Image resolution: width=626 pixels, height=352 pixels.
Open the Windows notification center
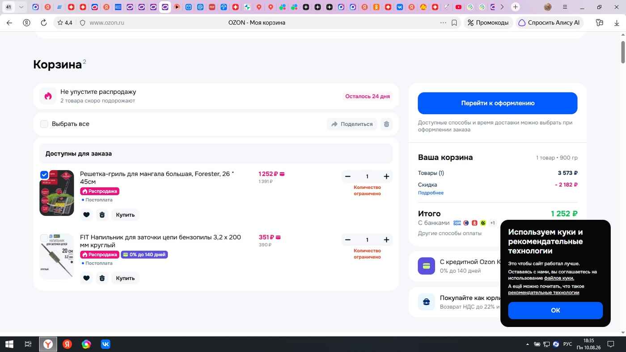click(610, 344)
